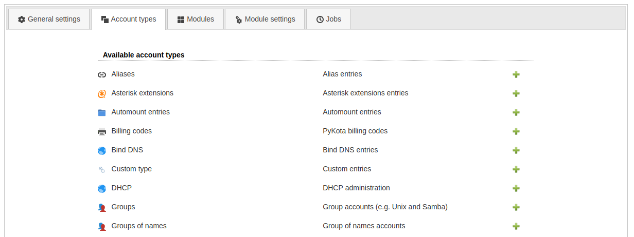The image size is (634, 237).
Task: Click the plus icon for PyKota billing codes
Action: coord(516,131)
